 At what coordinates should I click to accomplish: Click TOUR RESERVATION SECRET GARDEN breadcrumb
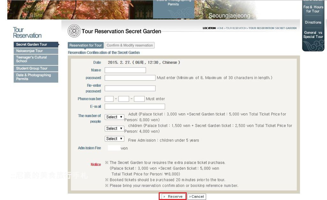coord(272,28)
